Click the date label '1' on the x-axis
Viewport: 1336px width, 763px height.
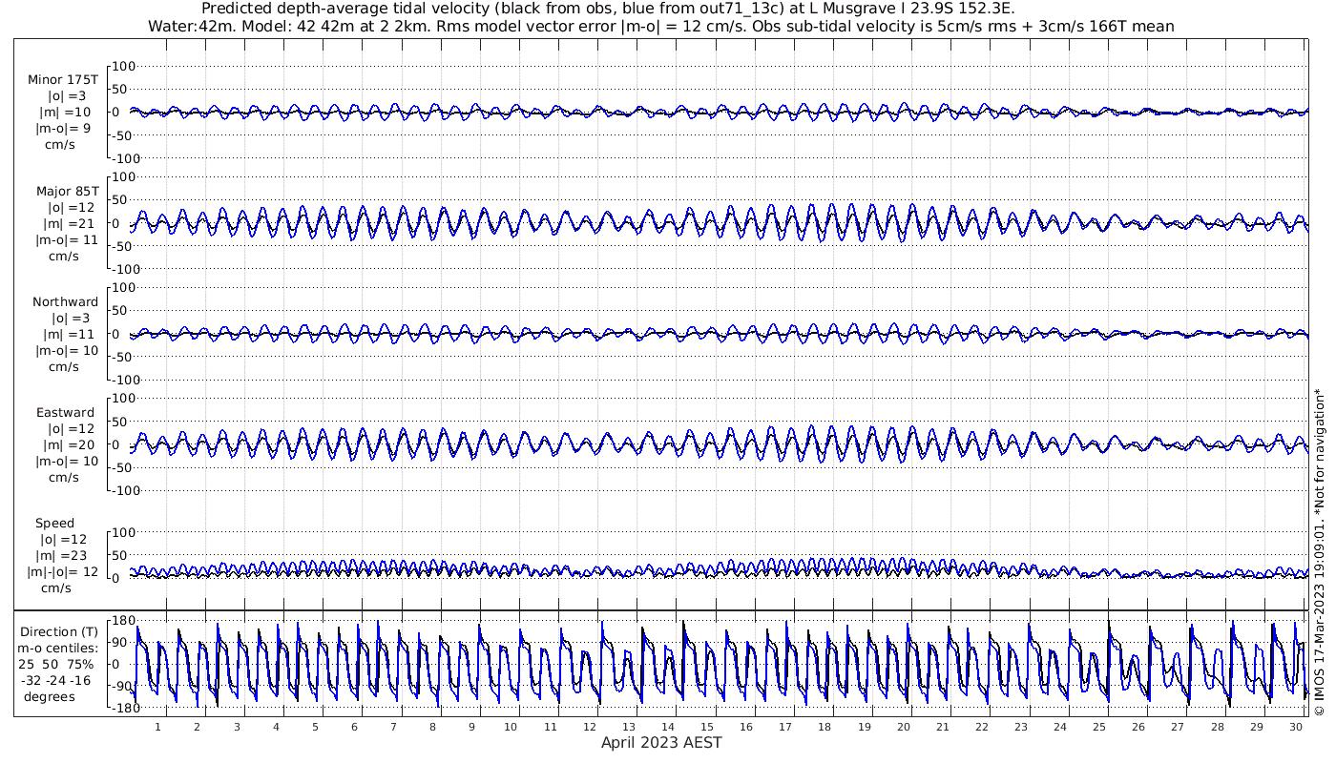pos(157,727)
